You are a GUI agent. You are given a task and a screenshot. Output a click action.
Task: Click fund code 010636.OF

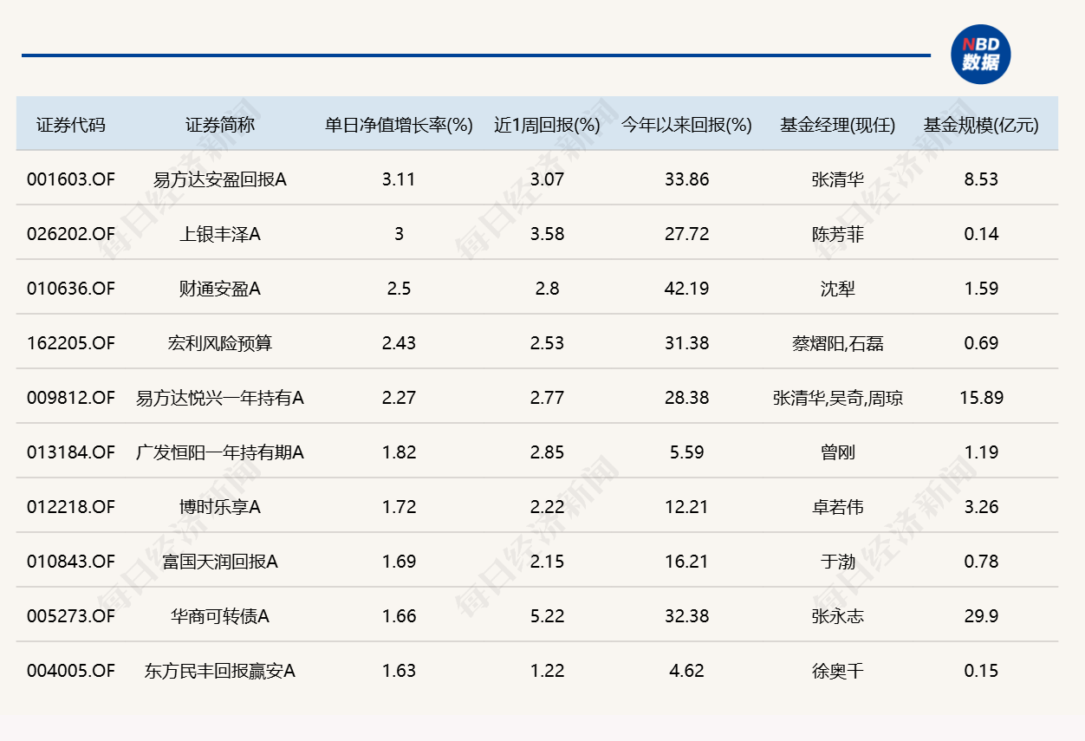[70, 289]
